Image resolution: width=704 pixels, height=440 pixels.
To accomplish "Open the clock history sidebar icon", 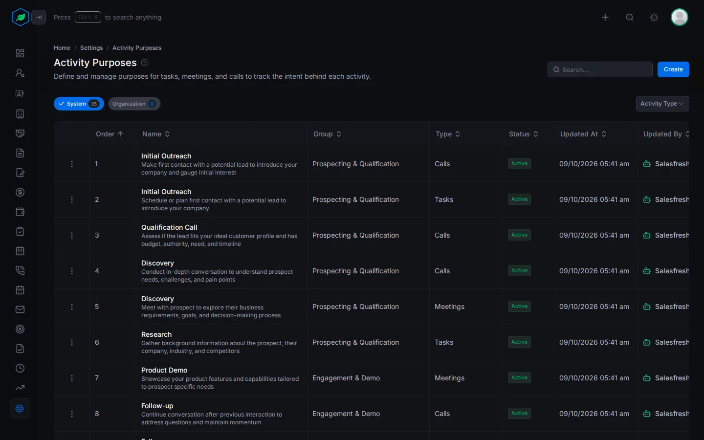I will [20, 368].
